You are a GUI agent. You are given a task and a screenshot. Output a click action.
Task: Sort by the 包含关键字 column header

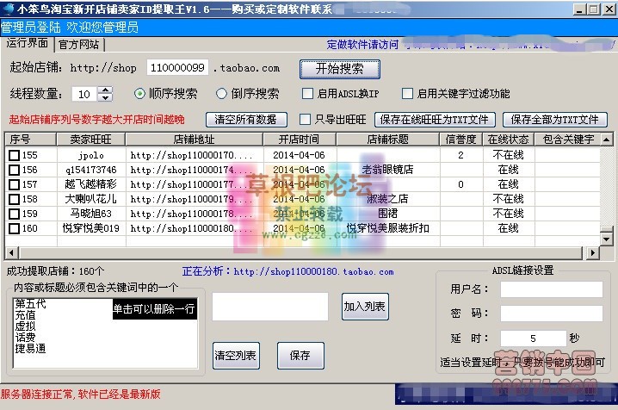pos(567,140)
